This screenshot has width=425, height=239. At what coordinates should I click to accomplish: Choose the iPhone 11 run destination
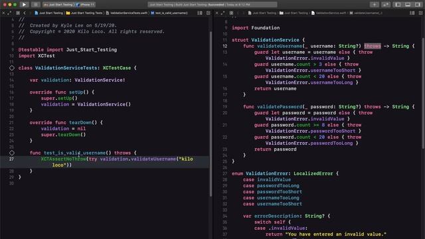(x=86, y=5)
